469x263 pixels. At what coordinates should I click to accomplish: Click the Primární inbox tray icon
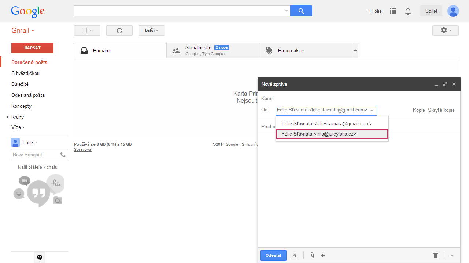[84, 51]
